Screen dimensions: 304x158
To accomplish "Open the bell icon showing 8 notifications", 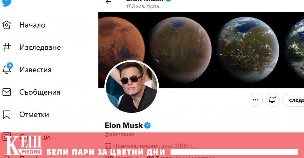I will (x=7, y=69).
